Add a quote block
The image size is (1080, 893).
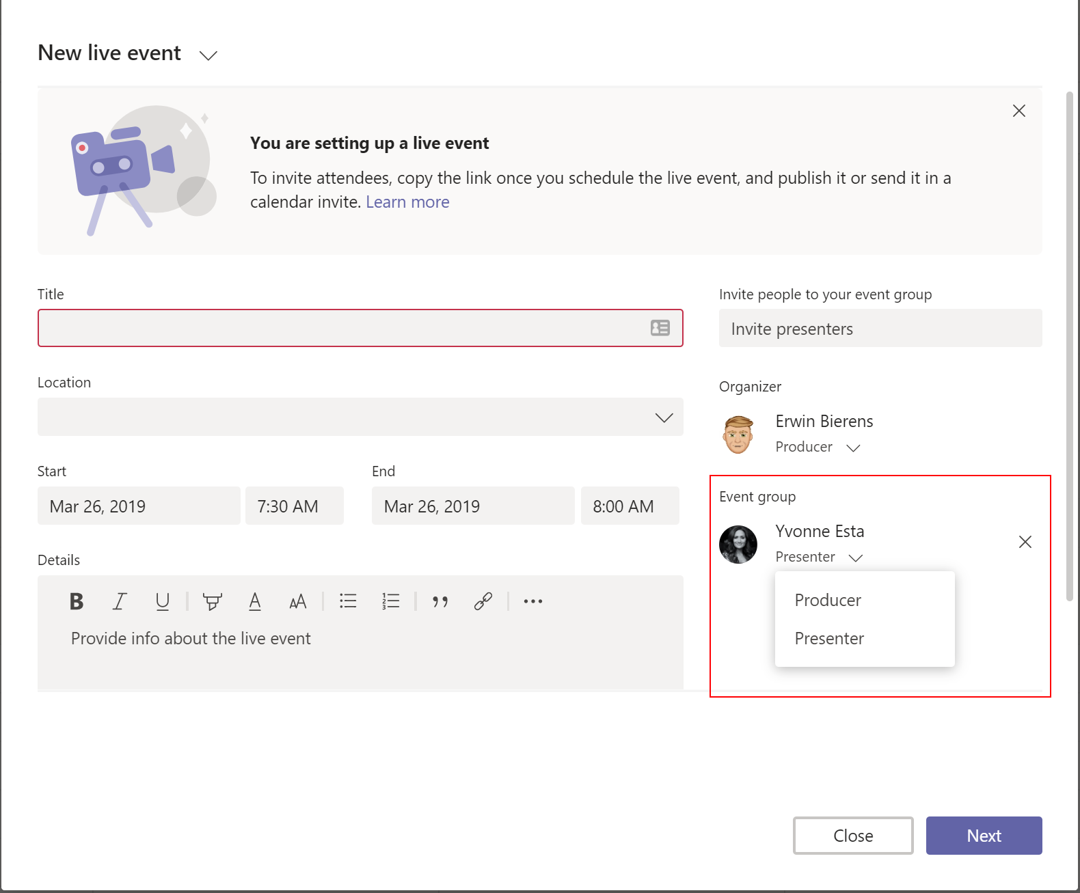(440, 601)
